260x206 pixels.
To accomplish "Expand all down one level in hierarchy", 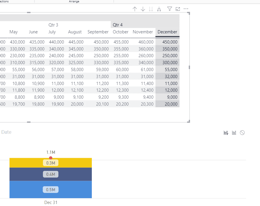I will (x=159, y=9).
